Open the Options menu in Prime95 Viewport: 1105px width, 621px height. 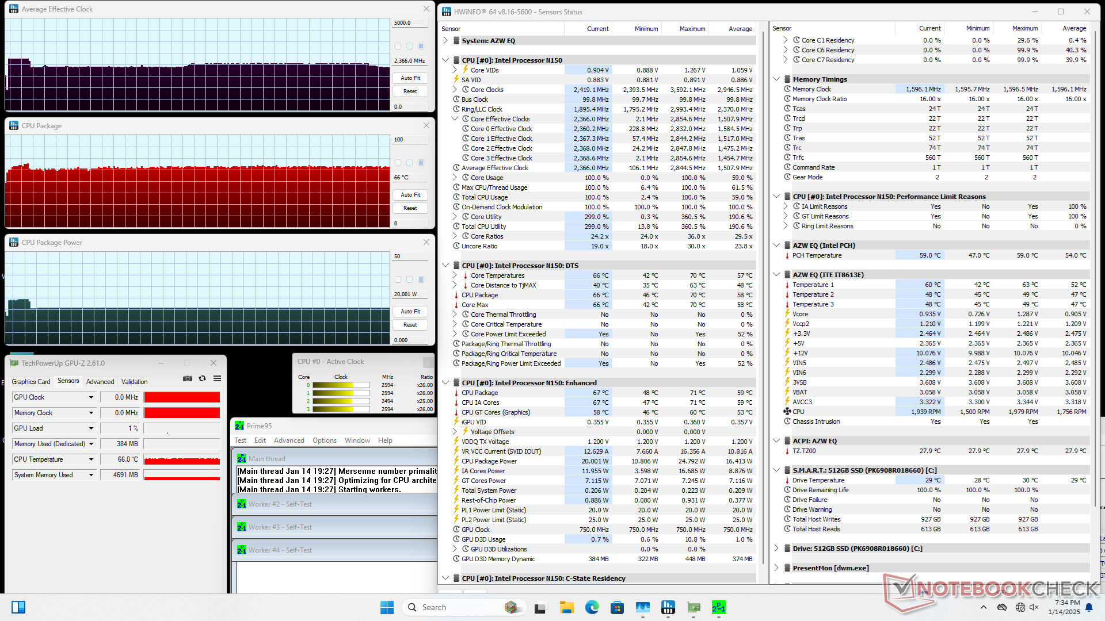tap(324, 440)
